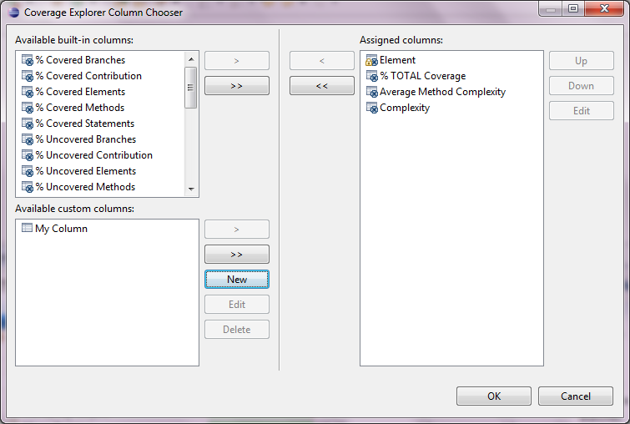Cancel the Column Chooser dialog
Image resolution: width=630 pixels, height=424 pixels.
(x=576, y=396)
